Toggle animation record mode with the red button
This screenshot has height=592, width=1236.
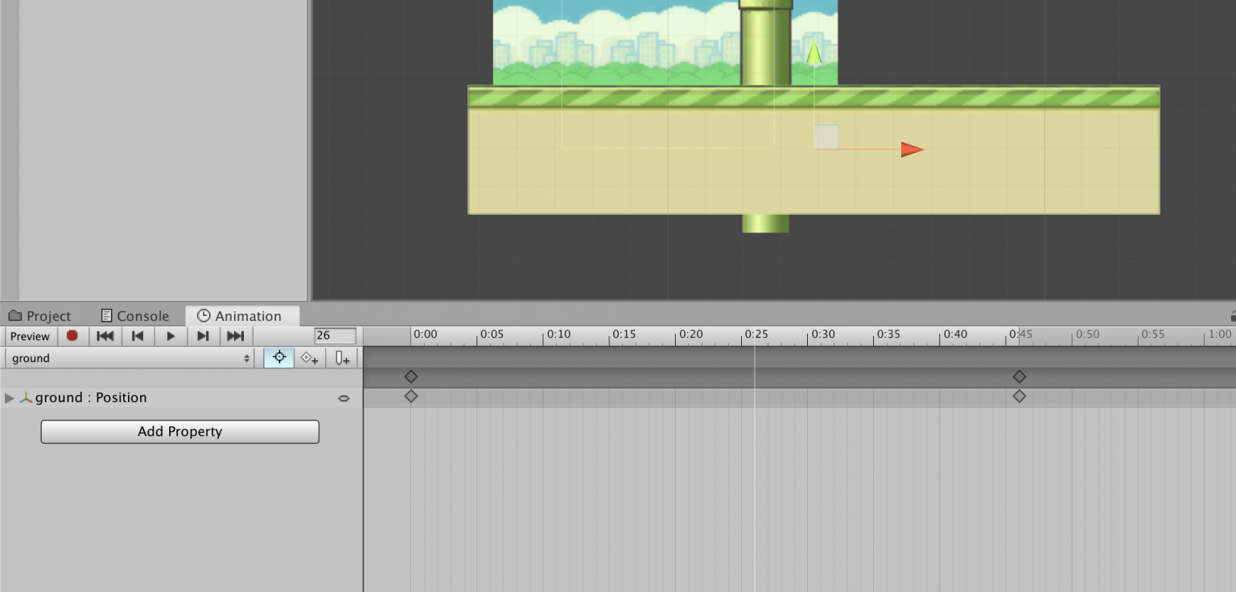click(72, 336)
